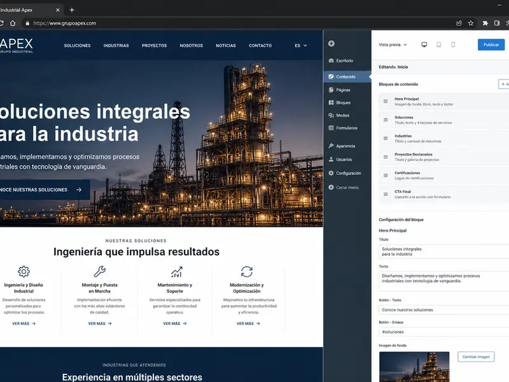Grab the CTA Final block handle icon
This screenshot has width=509, height=382.
386,194
